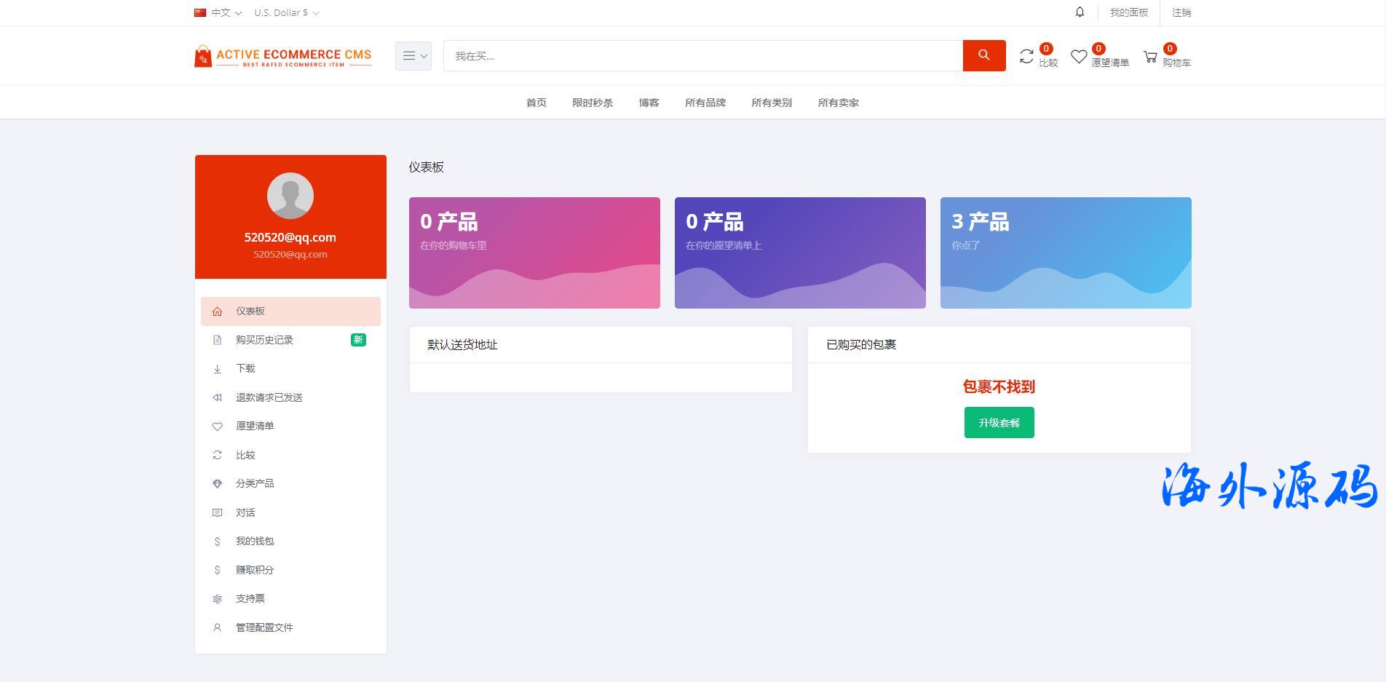Click the notification bell icon

click(x=1080, y=12)
